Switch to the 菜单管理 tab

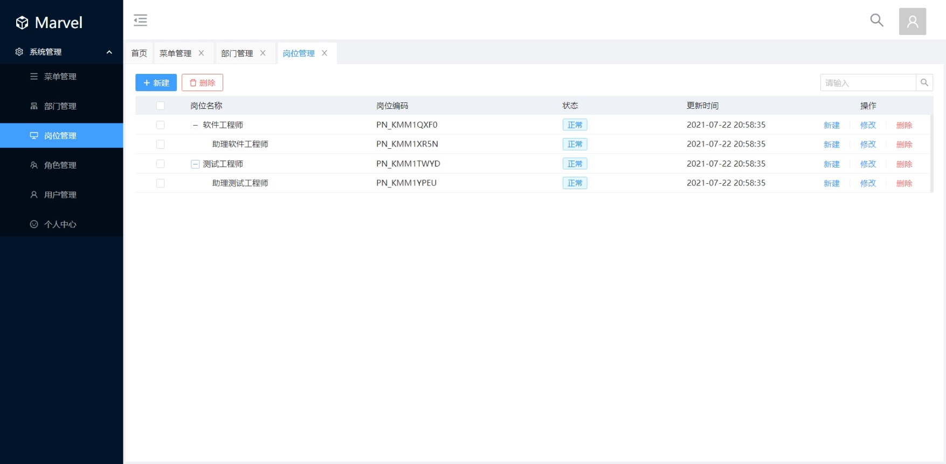[x=175, y=53]
